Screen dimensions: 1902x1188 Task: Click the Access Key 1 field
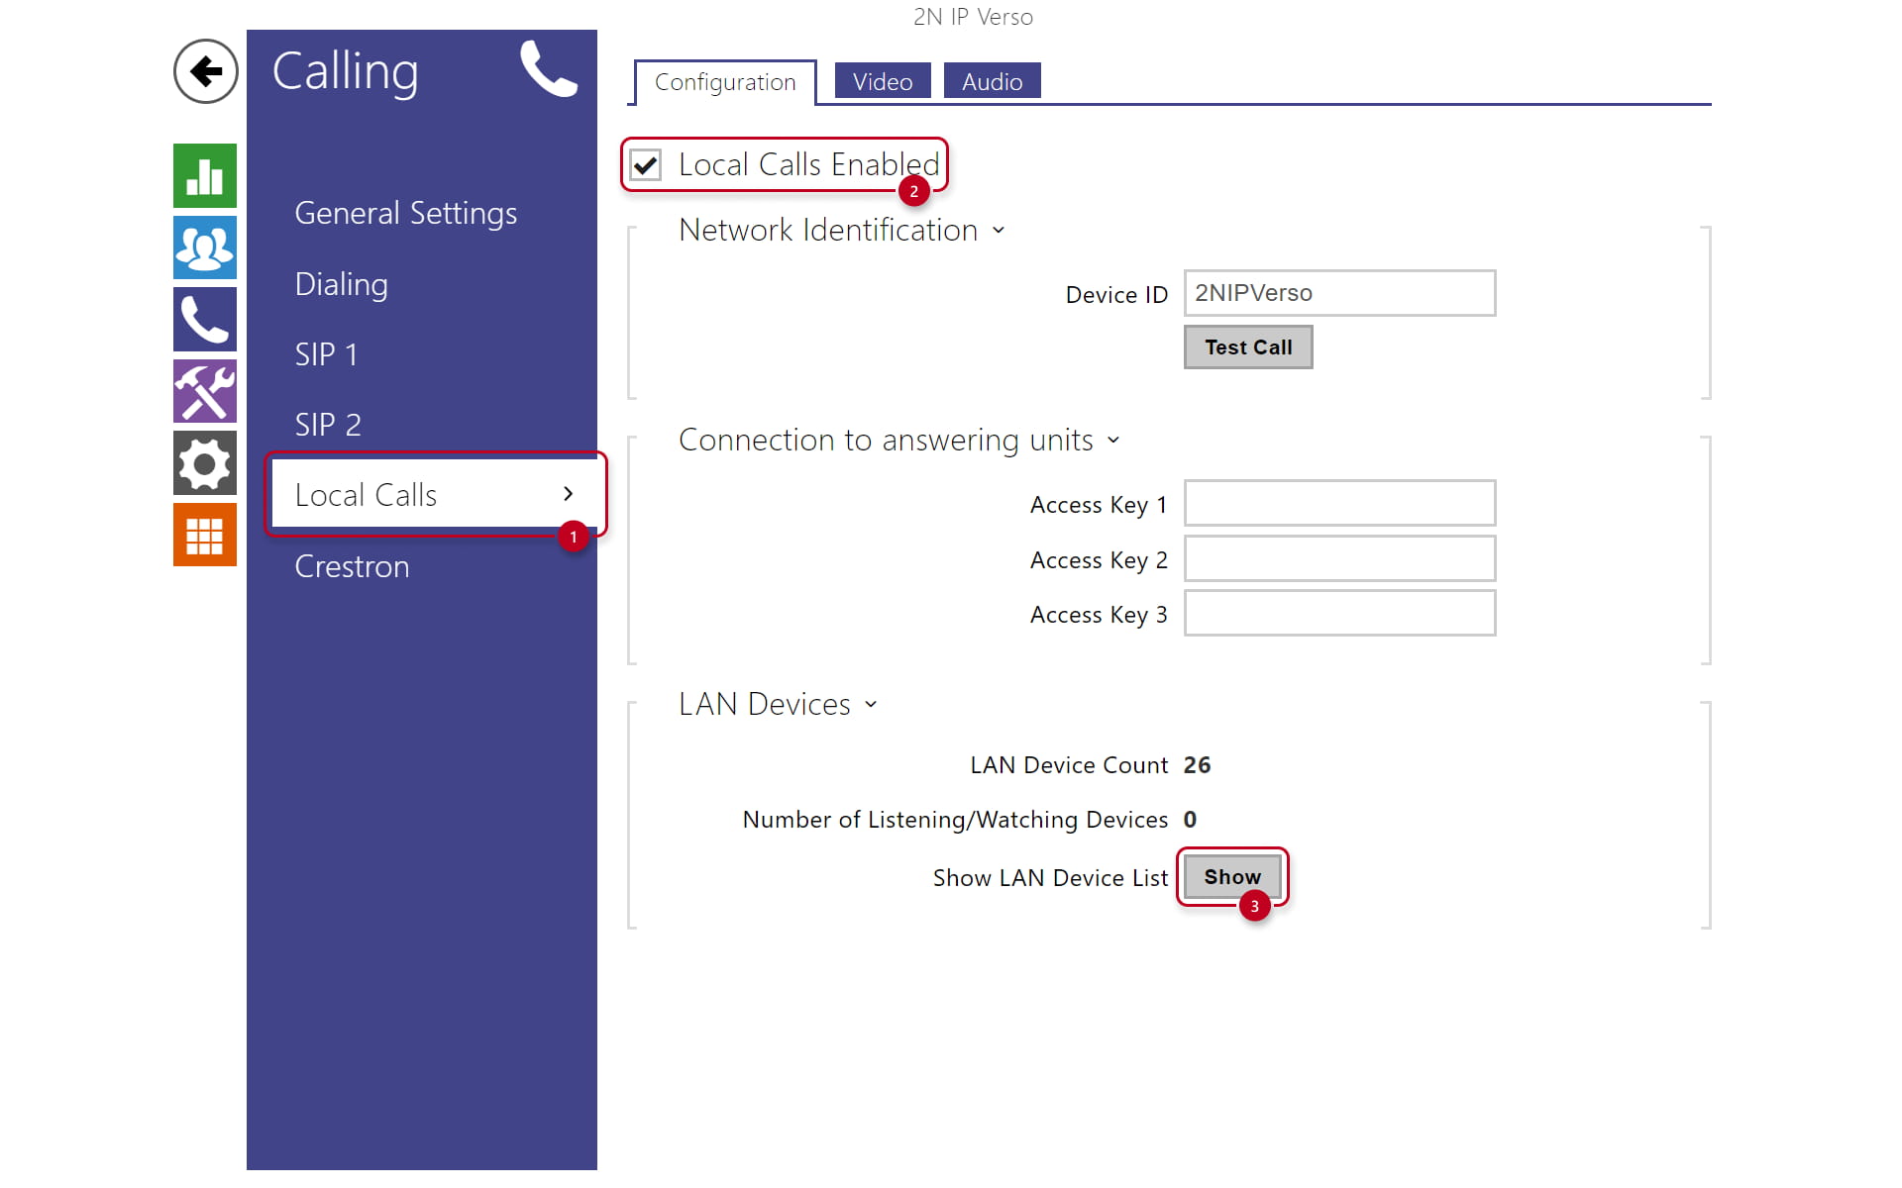[1339, 503]
